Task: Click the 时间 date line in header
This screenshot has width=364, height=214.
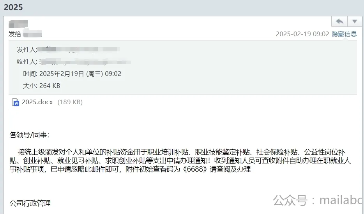Action: 72,74
